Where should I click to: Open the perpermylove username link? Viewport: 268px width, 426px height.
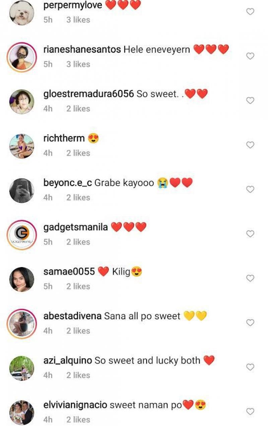coord(73,5)
